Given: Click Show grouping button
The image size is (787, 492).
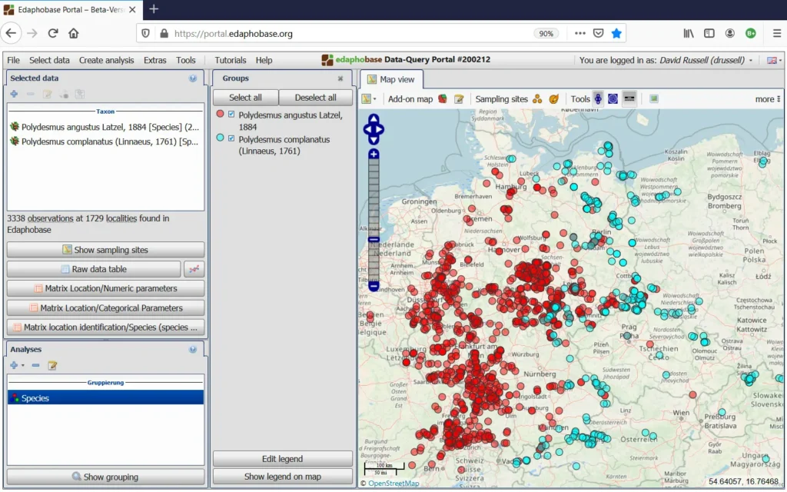Looking at the screenshot, I should click(x=105, y=477).
